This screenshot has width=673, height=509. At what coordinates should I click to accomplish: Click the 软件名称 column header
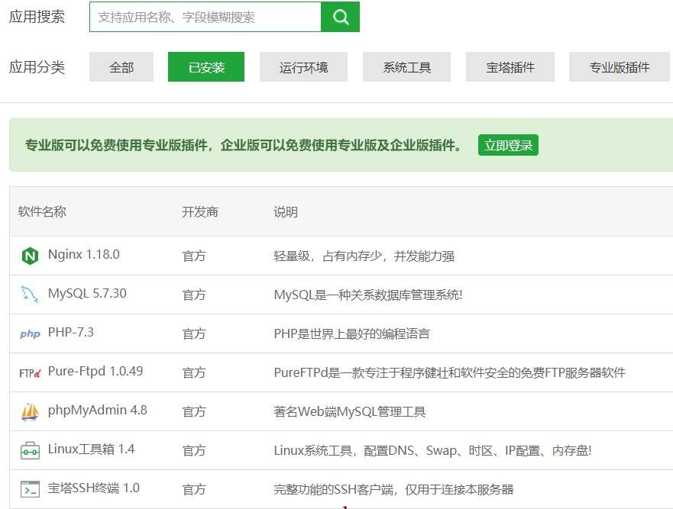tap(42, 211)
